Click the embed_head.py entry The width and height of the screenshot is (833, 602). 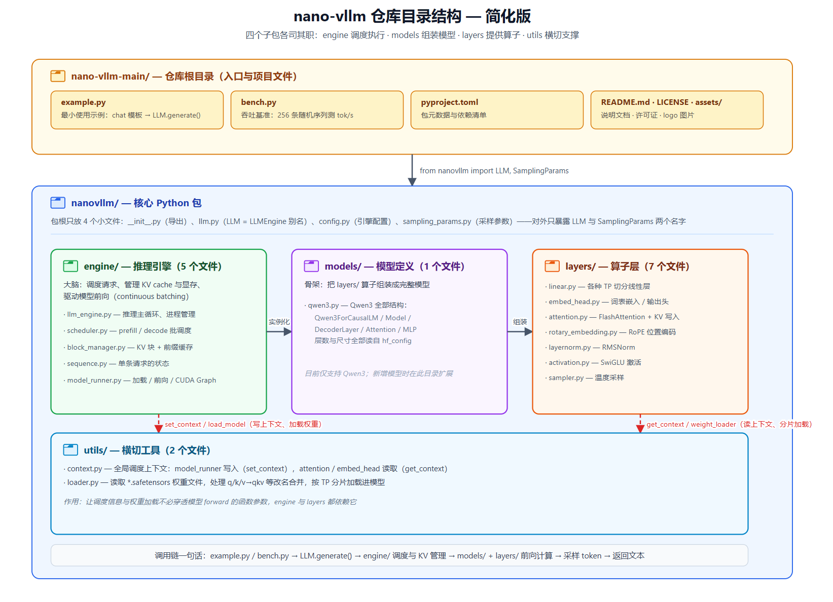pyautogui.click(x=607, y=302)
